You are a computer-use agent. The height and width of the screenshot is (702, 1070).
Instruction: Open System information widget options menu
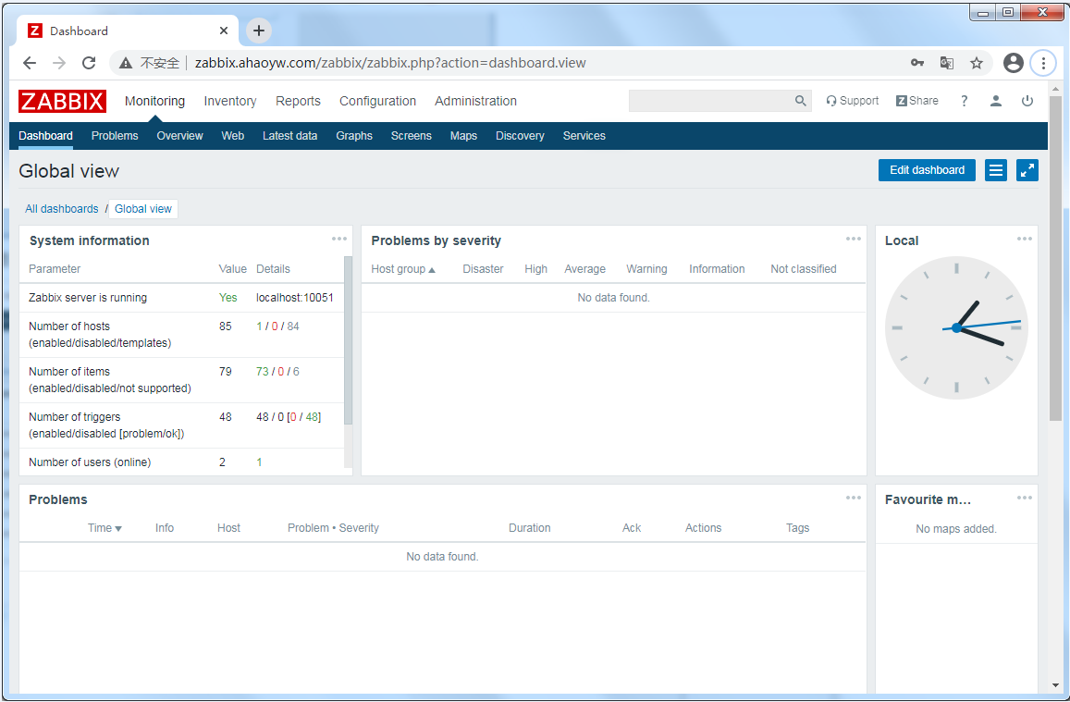[339, 240]
